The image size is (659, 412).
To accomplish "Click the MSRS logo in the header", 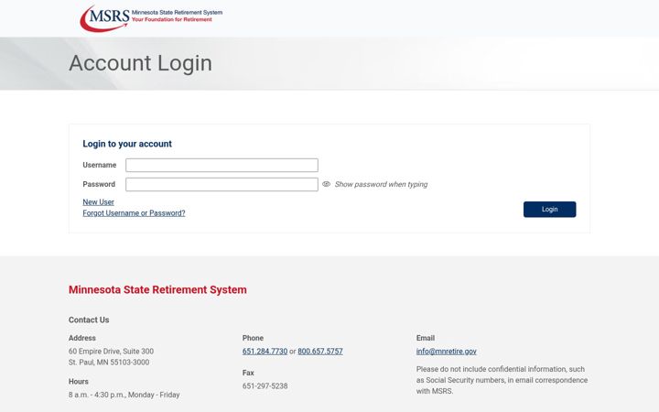I will tap(151, 18).
